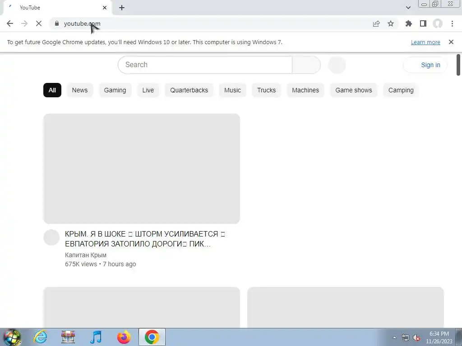The image size is (462, 346).
Task: Open Chrome's three-dot menu
Action: point(452,23)
